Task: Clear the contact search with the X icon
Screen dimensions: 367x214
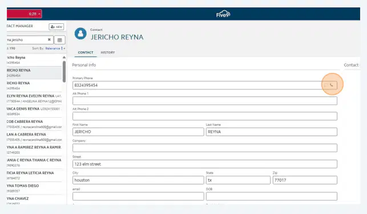Action: click(x=49, y=40)
